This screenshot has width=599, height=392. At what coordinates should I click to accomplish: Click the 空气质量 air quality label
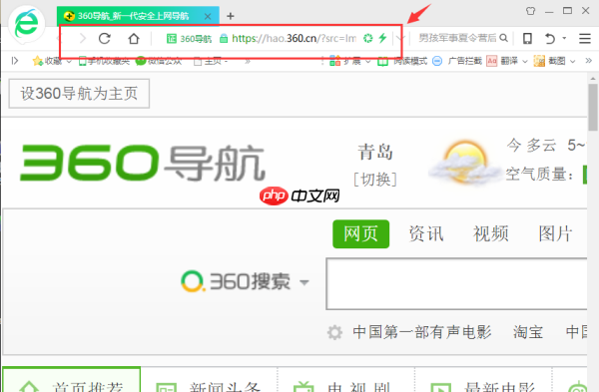[x=539, y=175]
